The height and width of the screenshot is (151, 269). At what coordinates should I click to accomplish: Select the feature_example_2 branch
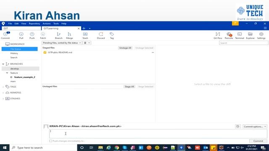point(25,77)
